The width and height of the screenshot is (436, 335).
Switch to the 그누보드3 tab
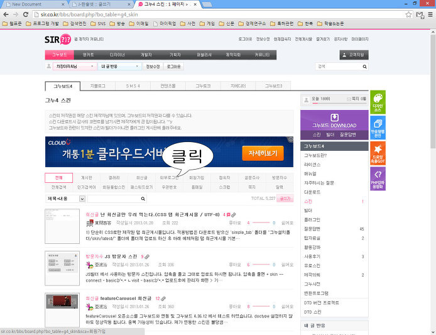click(x=273, y=86)
